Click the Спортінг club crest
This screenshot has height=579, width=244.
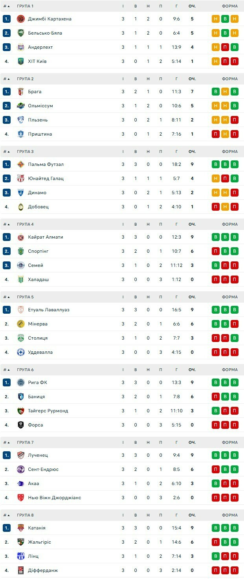[x=21, y=251]
